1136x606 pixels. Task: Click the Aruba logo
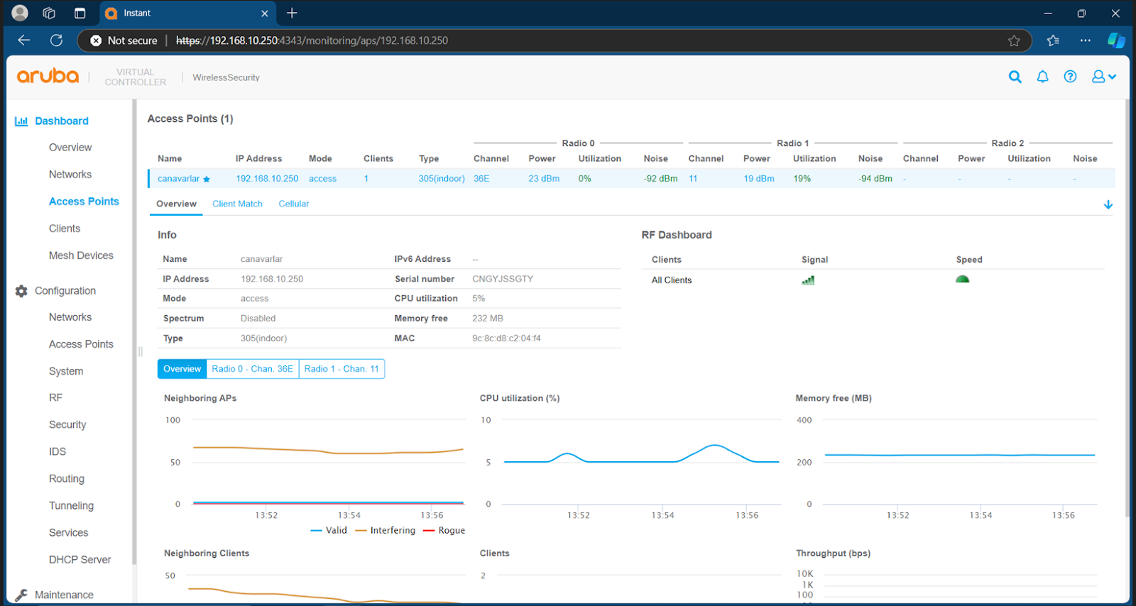(x=48, y=76)
